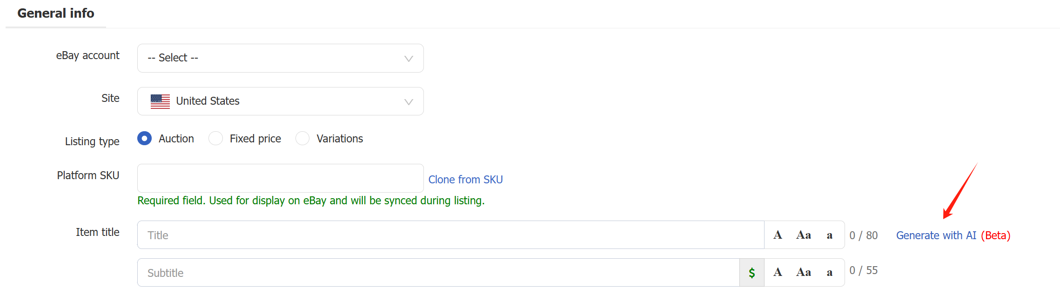
Task: Switch to the General info tab
Action: coord(56,13)
